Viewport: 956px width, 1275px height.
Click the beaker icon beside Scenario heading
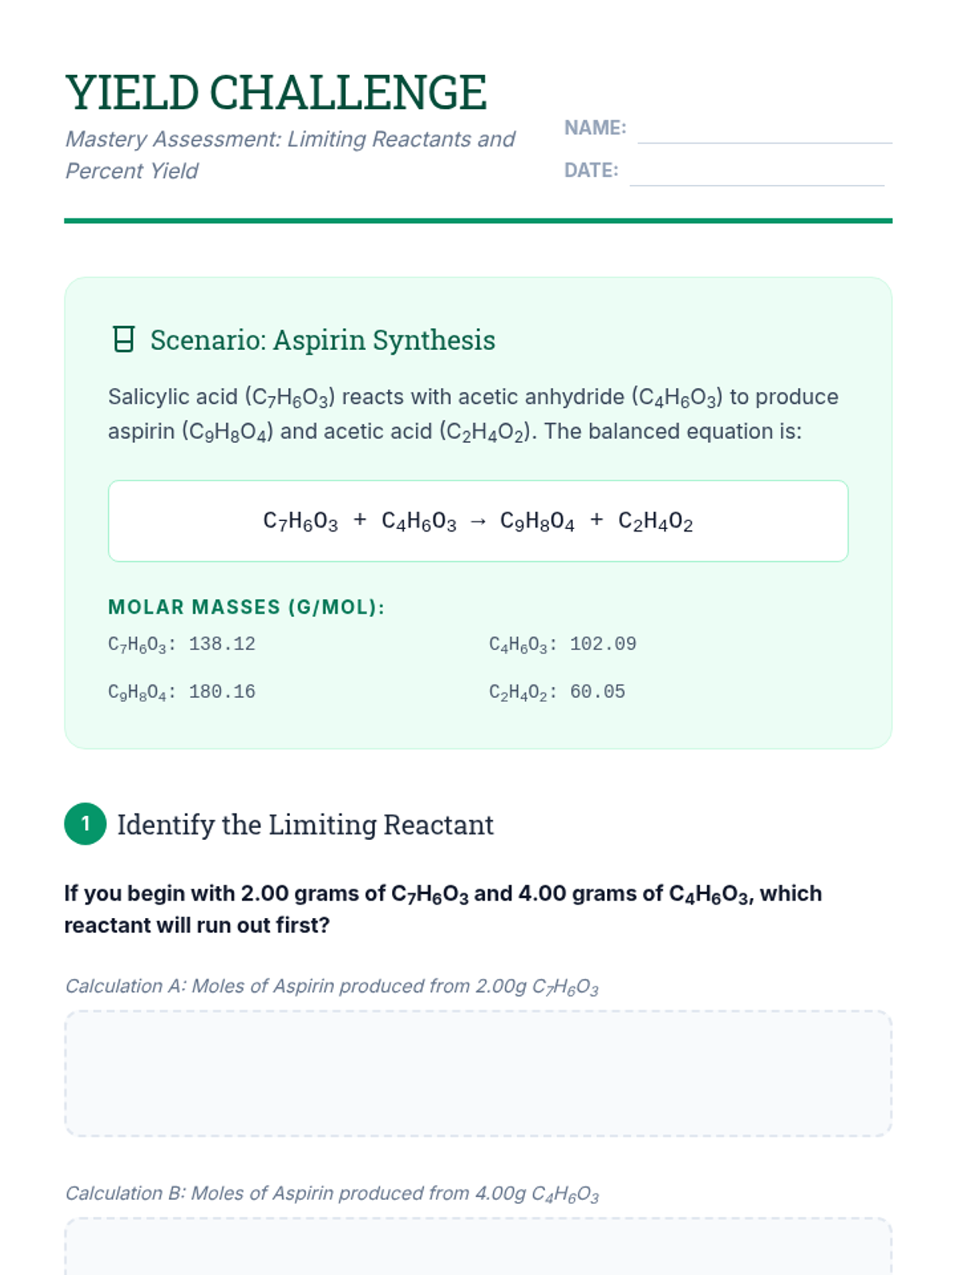pyautogui.click(x=123, y=339)
